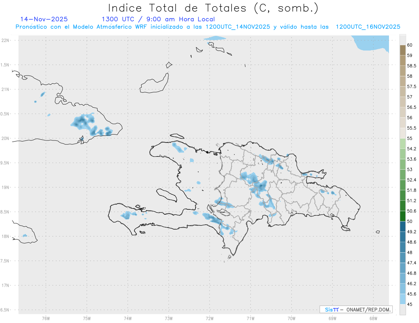Click the legend value "59"
Viewport: 419px width, 323px height.
(x=410, y=55)
